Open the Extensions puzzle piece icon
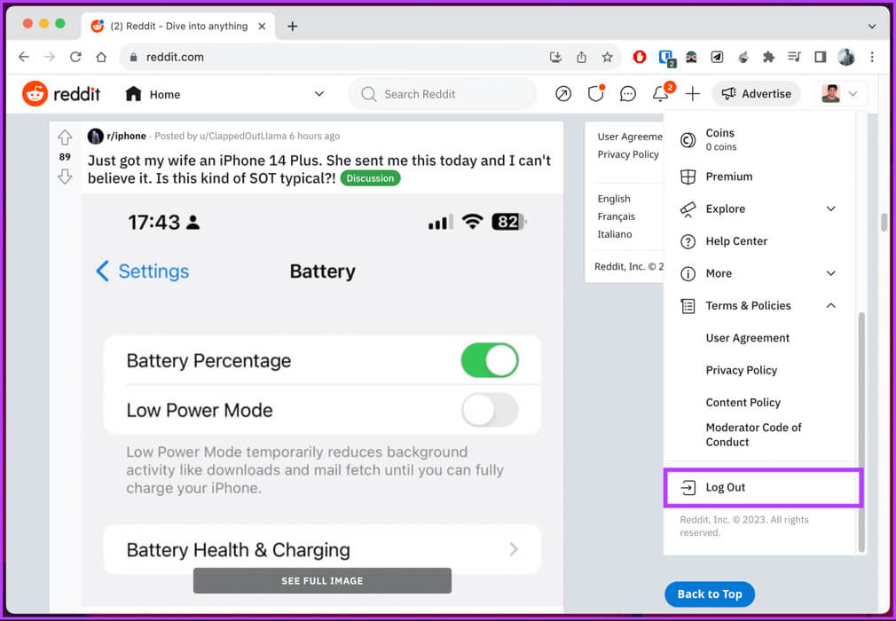Screen dimensions: 896x621 768,57
